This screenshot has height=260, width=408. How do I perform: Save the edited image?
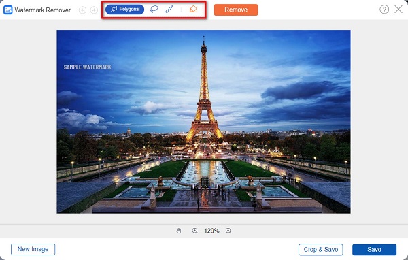[374, 250]
